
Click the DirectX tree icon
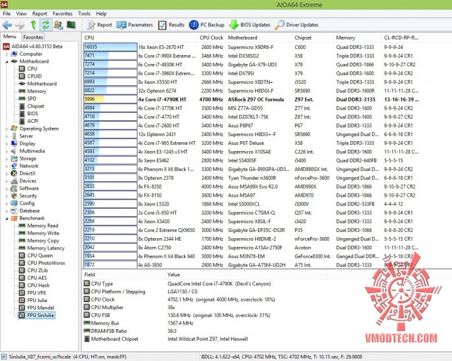tap(14, 174)
